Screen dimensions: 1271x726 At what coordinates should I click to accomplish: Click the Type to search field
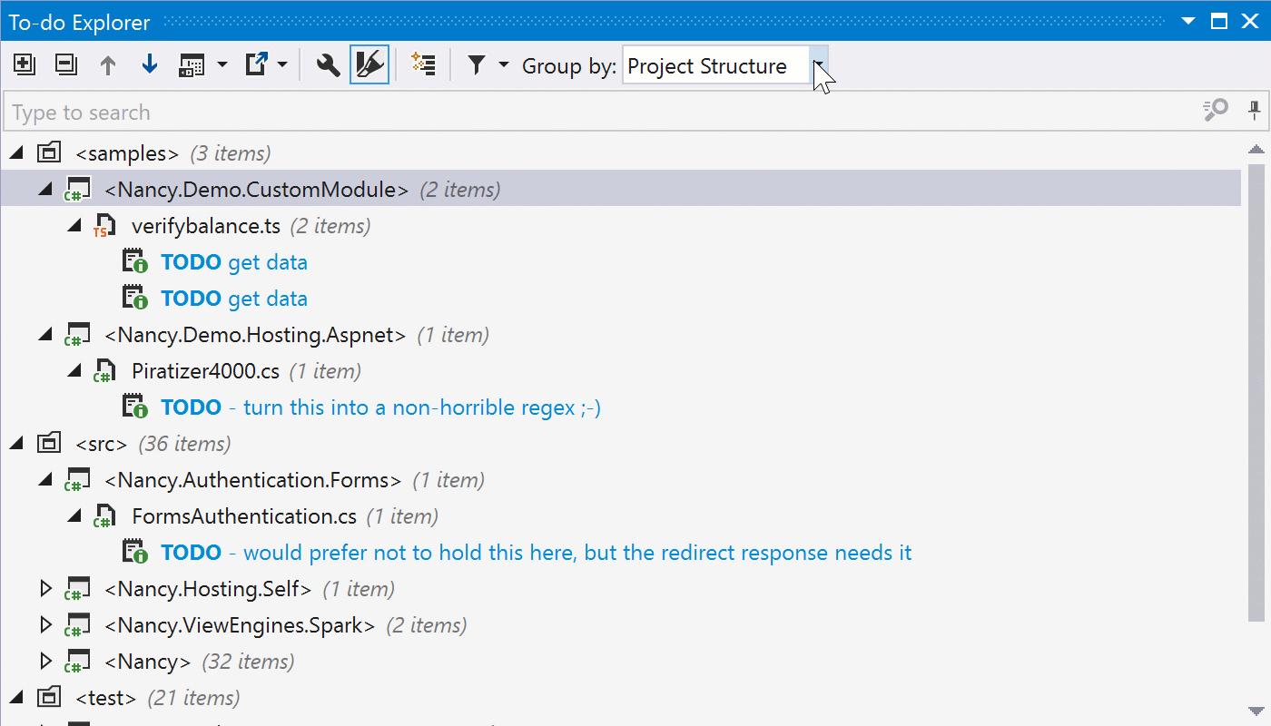point(363,111)
